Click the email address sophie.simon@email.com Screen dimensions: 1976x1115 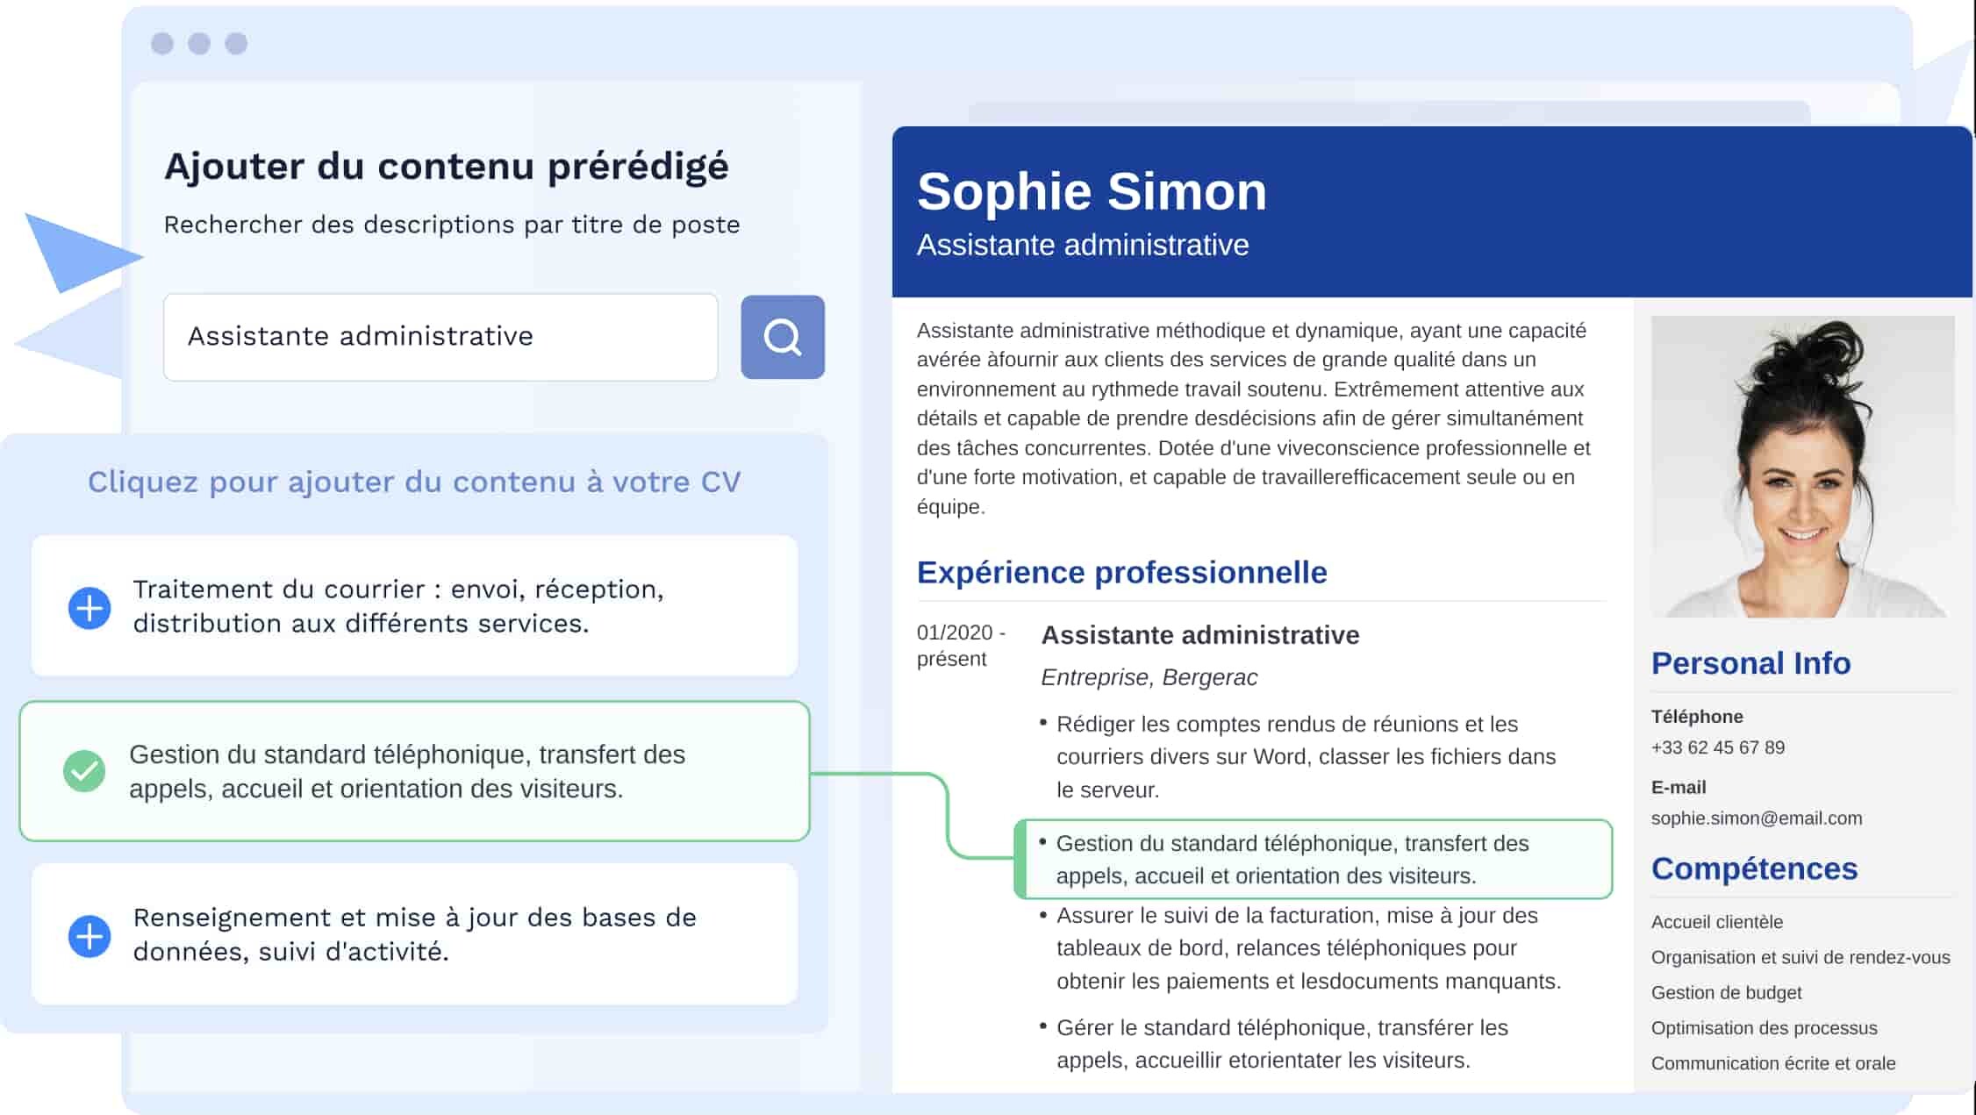point(1756,818)
